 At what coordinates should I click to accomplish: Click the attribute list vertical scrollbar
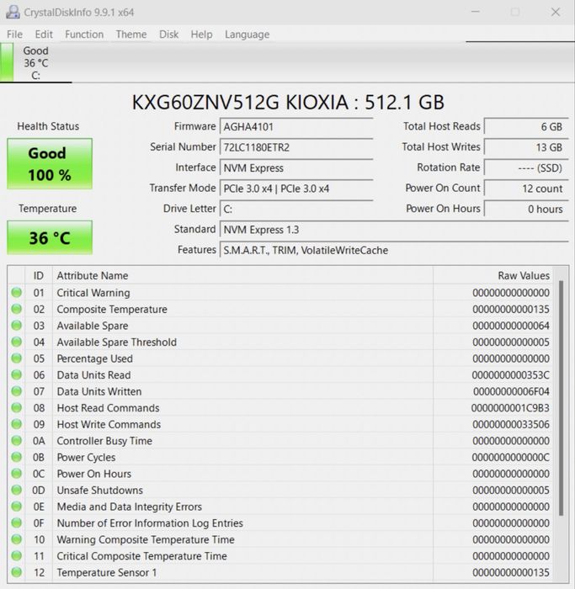[561, 398]
